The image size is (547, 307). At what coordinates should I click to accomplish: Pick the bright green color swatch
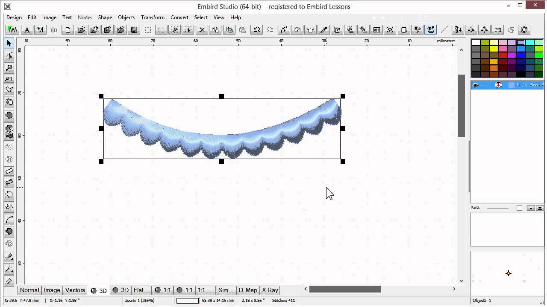click(x=538, y=55)
